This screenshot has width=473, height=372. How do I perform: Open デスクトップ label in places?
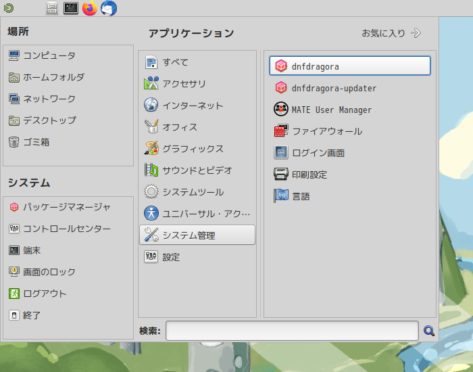point(50,120)
